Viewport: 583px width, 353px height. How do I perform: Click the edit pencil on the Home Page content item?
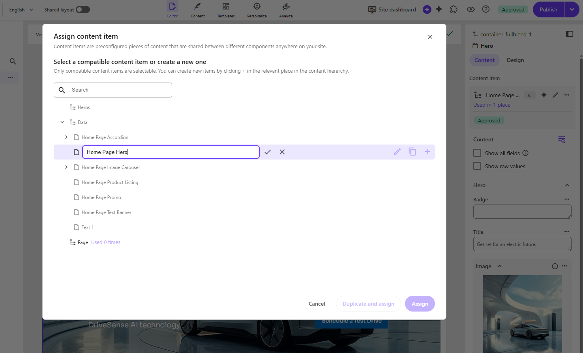click(555, 95)
